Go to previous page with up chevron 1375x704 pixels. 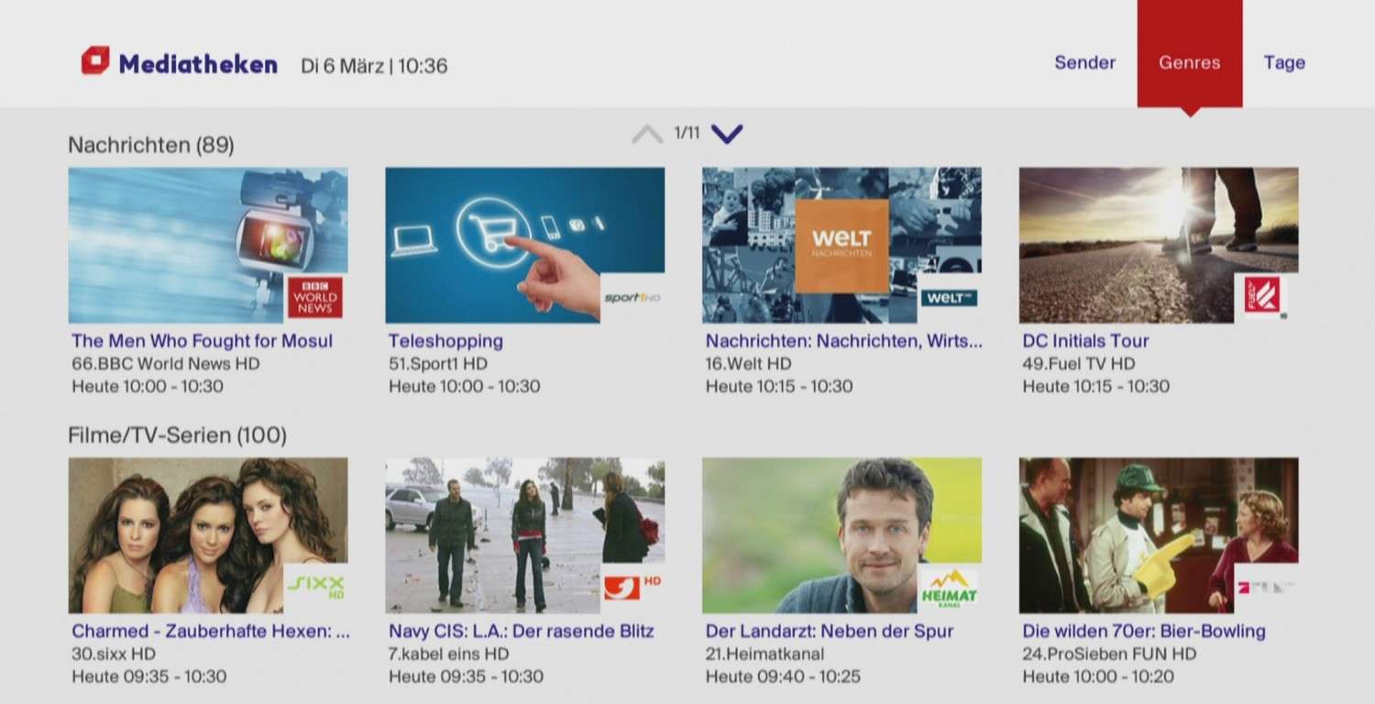[x=647, y=135]
